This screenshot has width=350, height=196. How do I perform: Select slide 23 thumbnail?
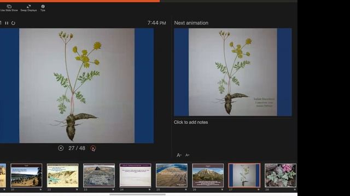coord(99,175)
